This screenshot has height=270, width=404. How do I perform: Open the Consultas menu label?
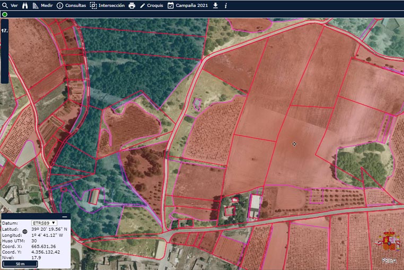click(x=75, y=5)
